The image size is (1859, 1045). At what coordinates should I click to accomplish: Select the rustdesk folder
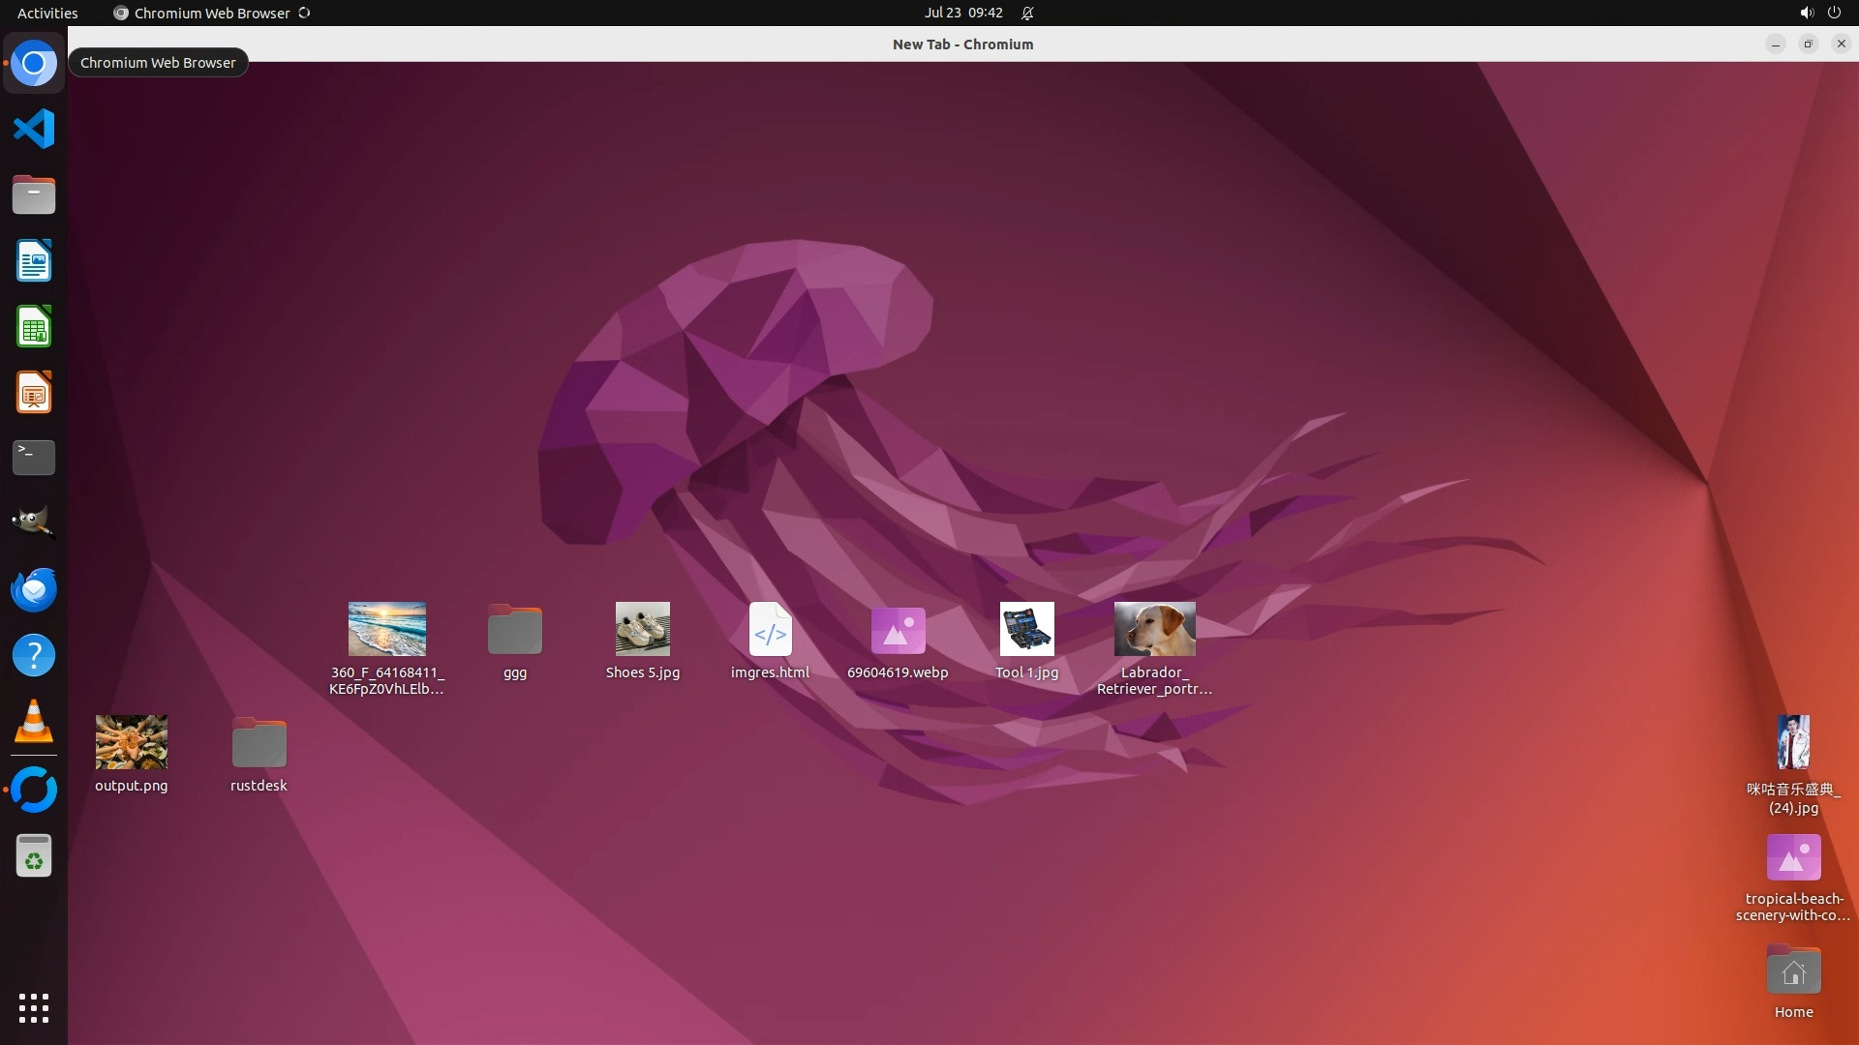[259, 743]
